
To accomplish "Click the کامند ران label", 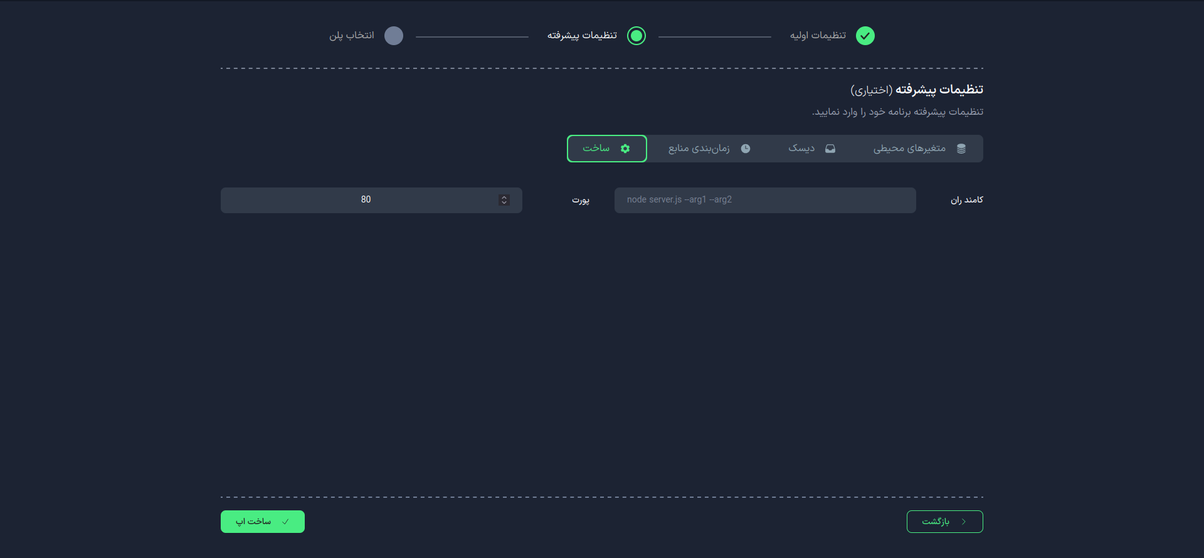I will tap(967, 200).
